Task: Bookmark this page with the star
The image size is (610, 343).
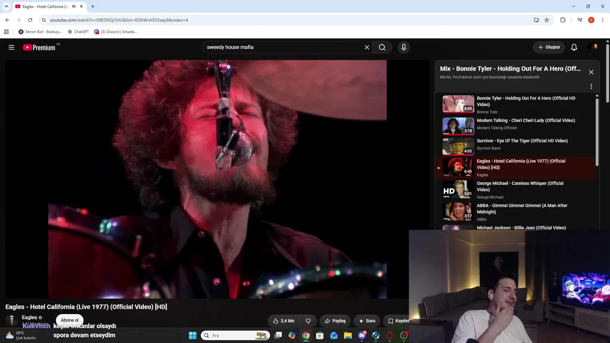Action: point(547,20)
